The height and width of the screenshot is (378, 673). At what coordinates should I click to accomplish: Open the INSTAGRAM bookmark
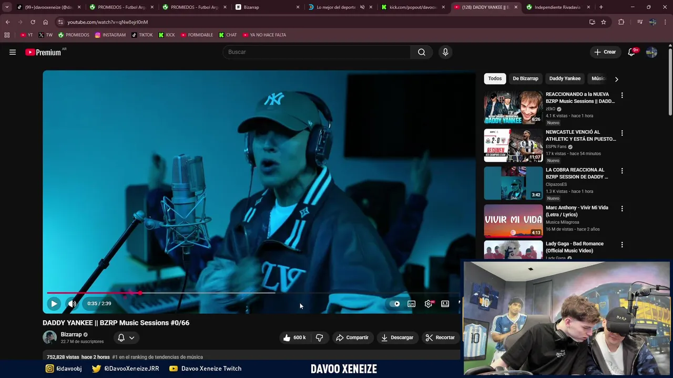pos(110,35)
